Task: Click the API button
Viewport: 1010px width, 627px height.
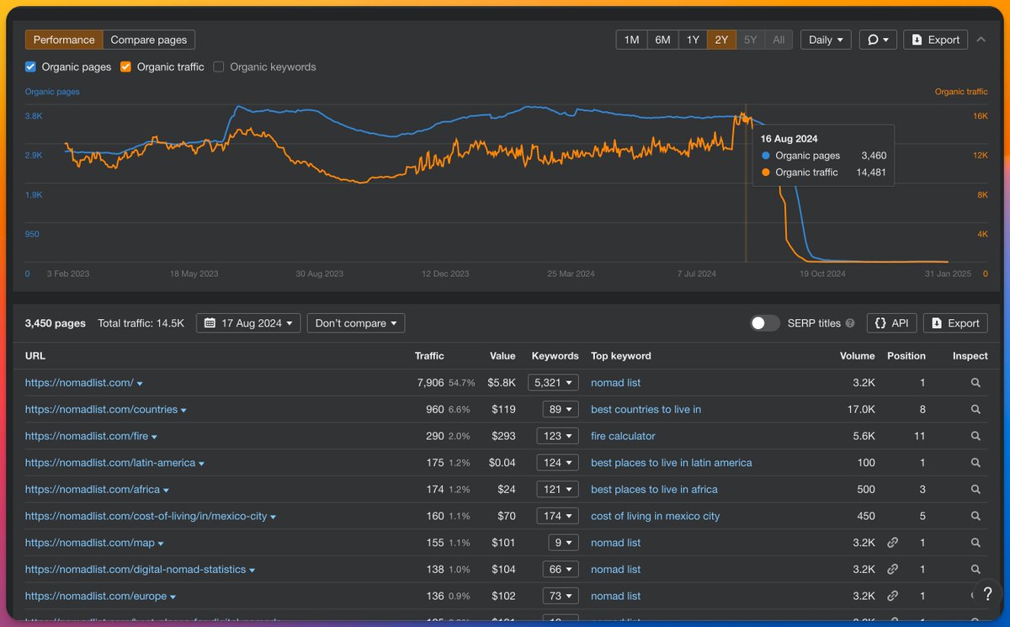Action: point(891,323)
